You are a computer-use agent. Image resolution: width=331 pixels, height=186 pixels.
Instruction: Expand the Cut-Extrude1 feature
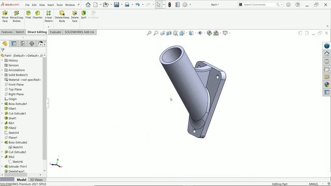click(2, 114)
